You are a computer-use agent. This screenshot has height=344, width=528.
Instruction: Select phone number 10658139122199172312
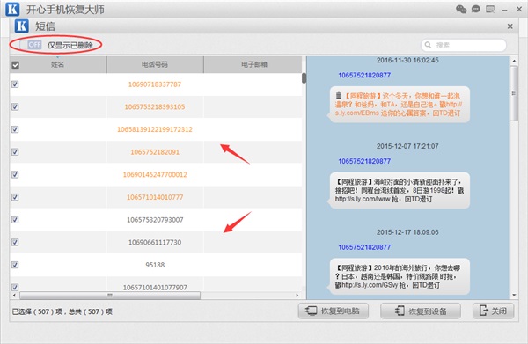[155, 129]
